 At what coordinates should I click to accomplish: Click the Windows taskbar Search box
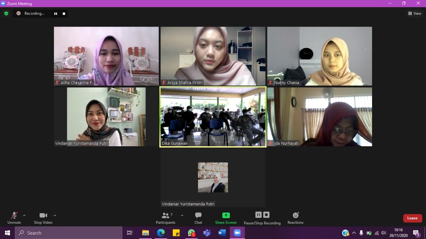click(69, 233)
